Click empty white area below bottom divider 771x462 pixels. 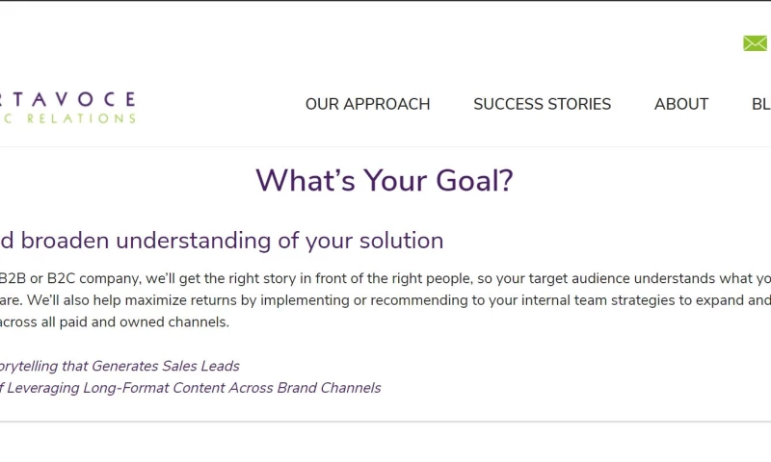pos(385,444)
